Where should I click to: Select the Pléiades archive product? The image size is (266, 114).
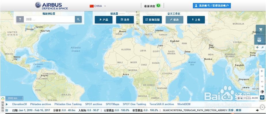tap(41, 104)
